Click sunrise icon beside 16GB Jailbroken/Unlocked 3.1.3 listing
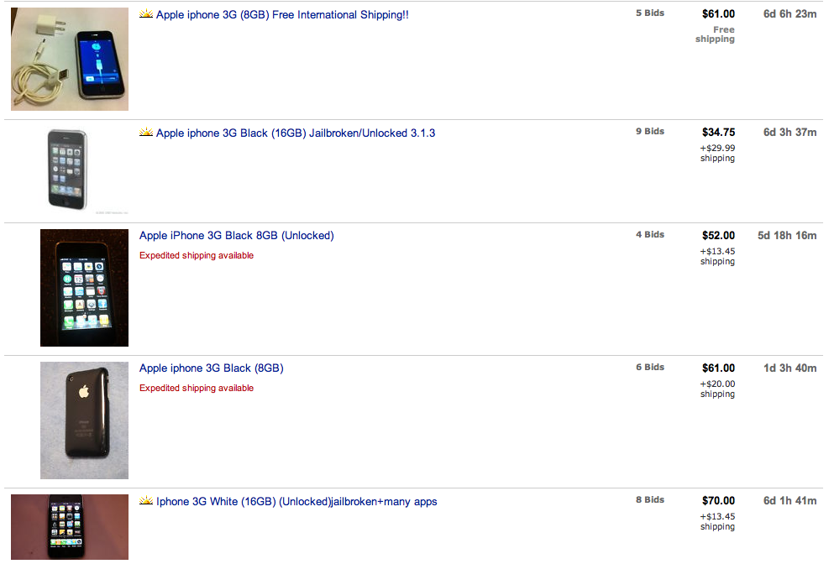 [x=145, y=133]
